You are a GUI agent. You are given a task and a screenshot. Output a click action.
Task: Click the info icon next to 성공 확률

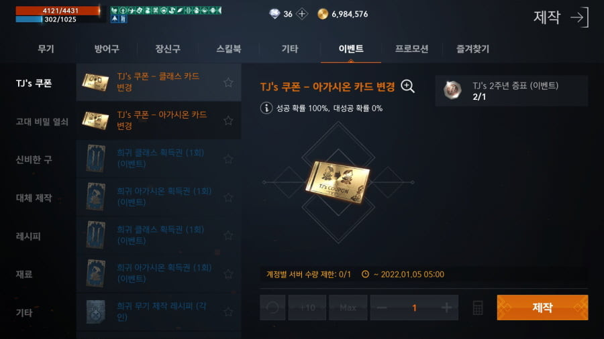coord(266,108)
